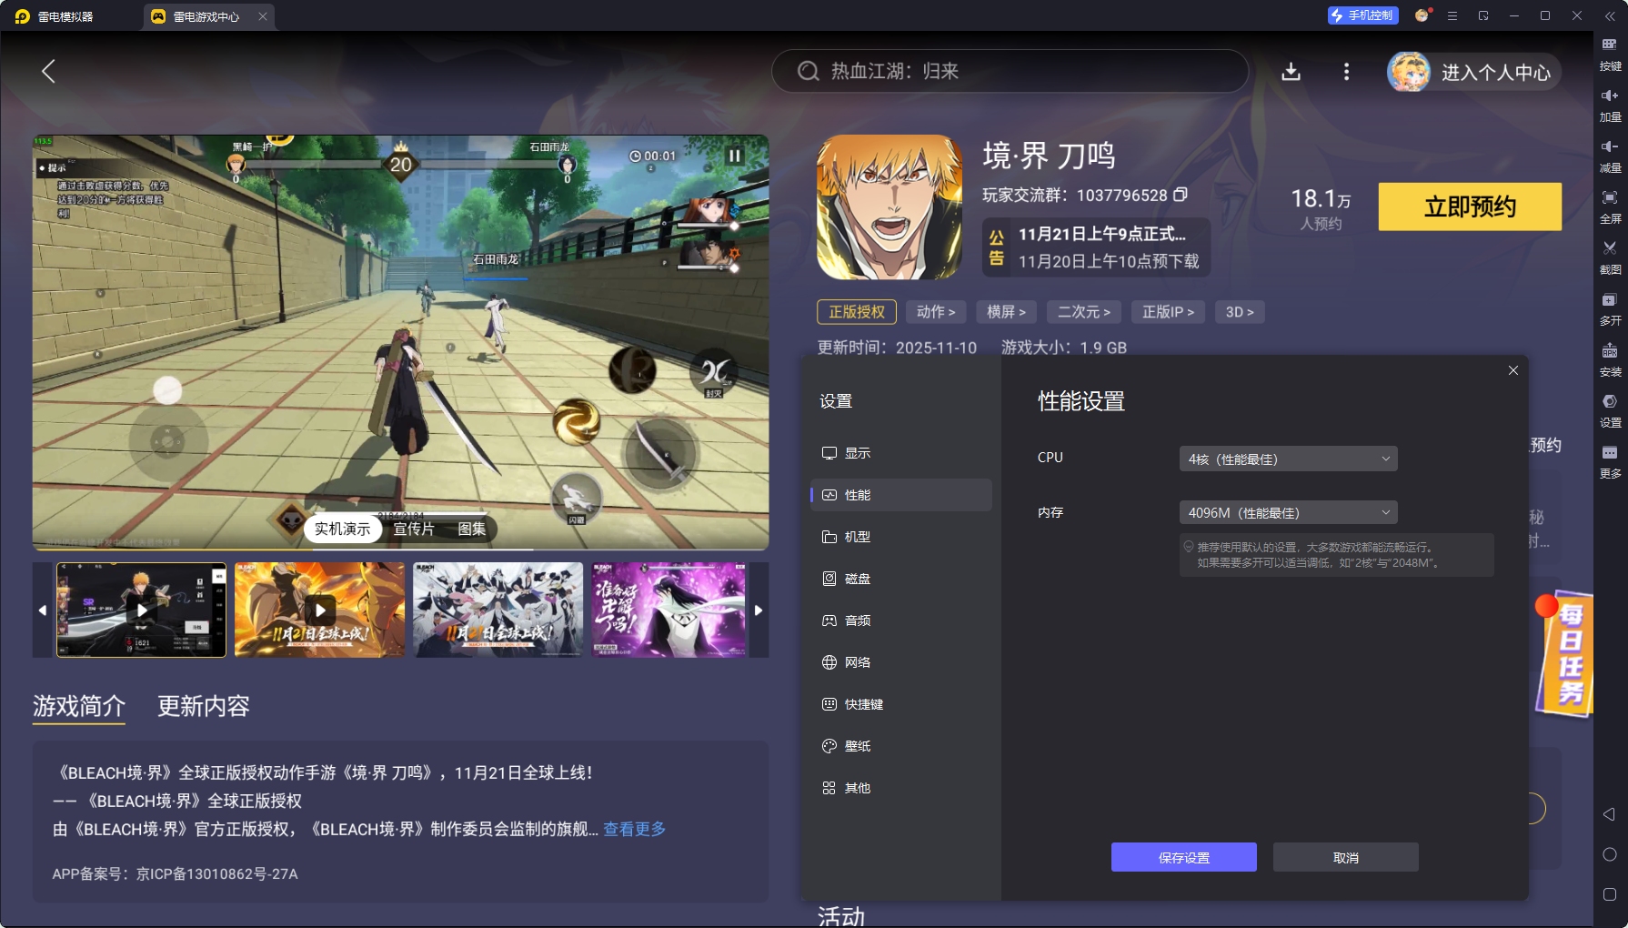
Task: Select 机型 in settings menu
Action: (901, 537)
